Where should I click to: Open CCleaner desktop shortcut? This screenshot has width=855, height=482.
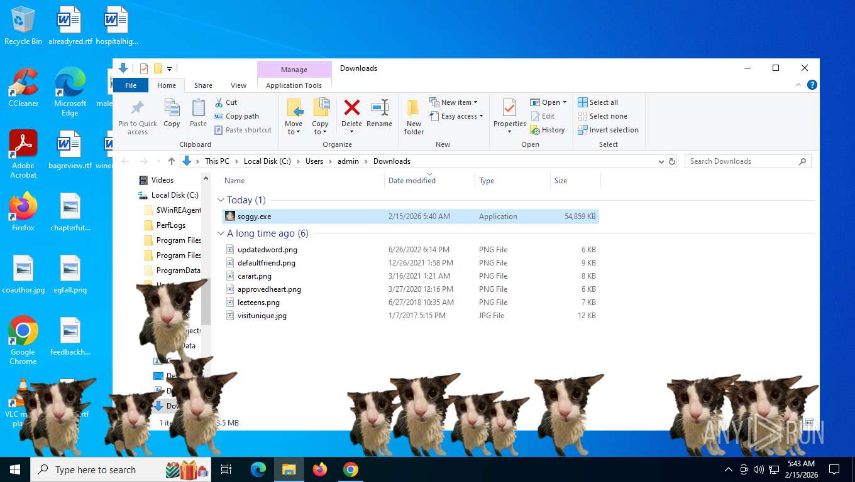(23, 87)
